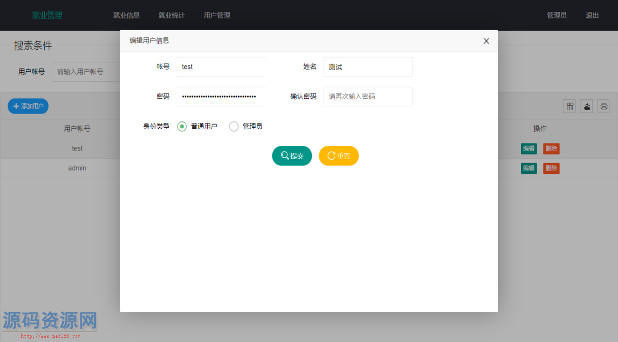The height and width of the screenshot is (342, 618).
Task: Click the admin cell in 用户帐号 column
Action: (x=77, y=168)
